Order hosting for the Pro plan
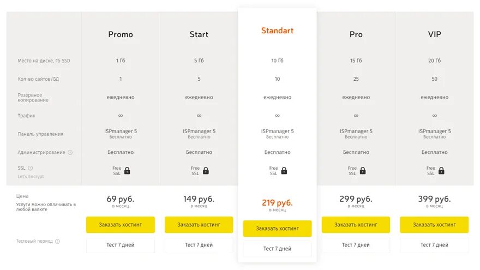Screen dimensions: 480x270 click(x=356, y=225)
